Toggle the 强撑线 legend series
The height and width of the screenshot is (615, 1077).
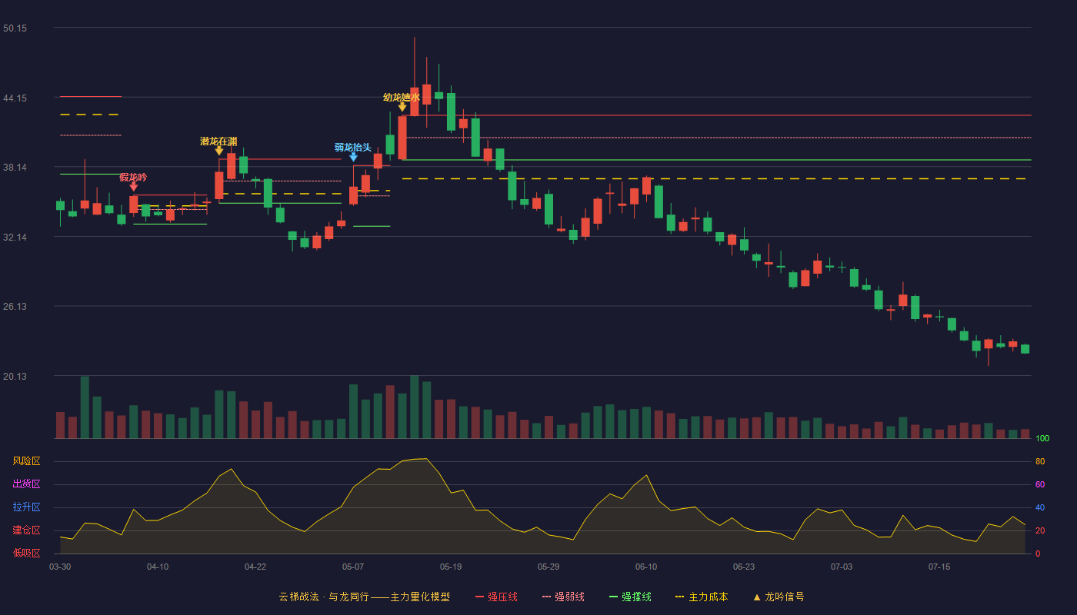coord(630,597)
